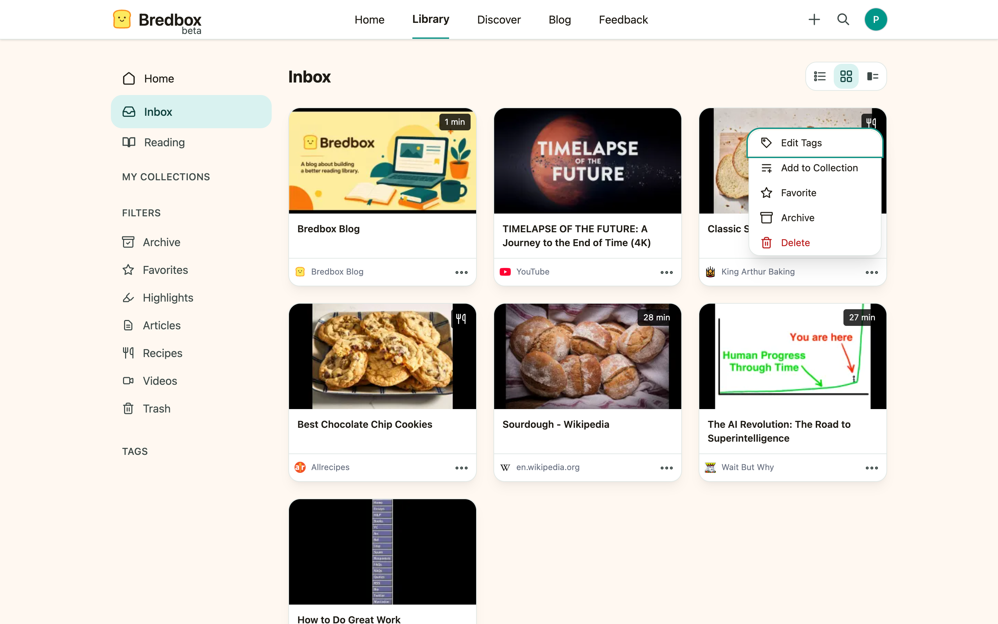The width and height of the screenshot is (998, 624).
Task: Click the Trash bin icon in Filters
Action: click(x=128, y=409)
